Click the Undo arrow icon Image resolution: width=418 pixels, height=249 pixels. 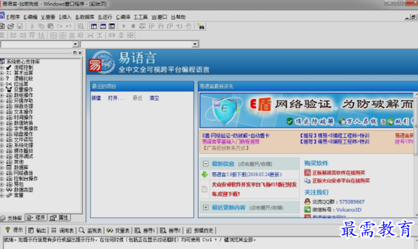68,26
